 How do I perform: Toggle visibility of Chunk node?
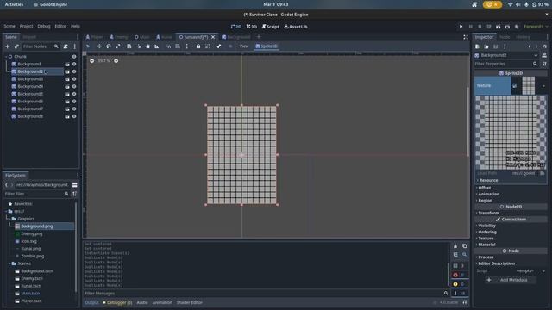74,57
